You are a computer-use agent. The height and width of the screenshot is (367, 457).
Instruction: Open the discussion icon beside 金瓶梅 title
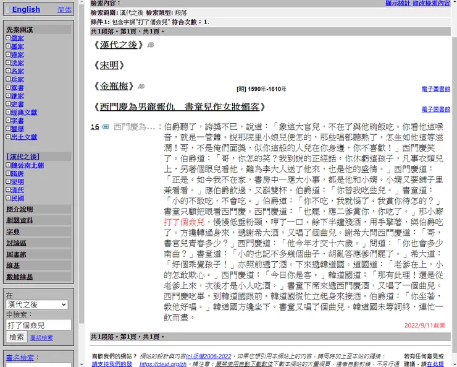pos(141,87)
